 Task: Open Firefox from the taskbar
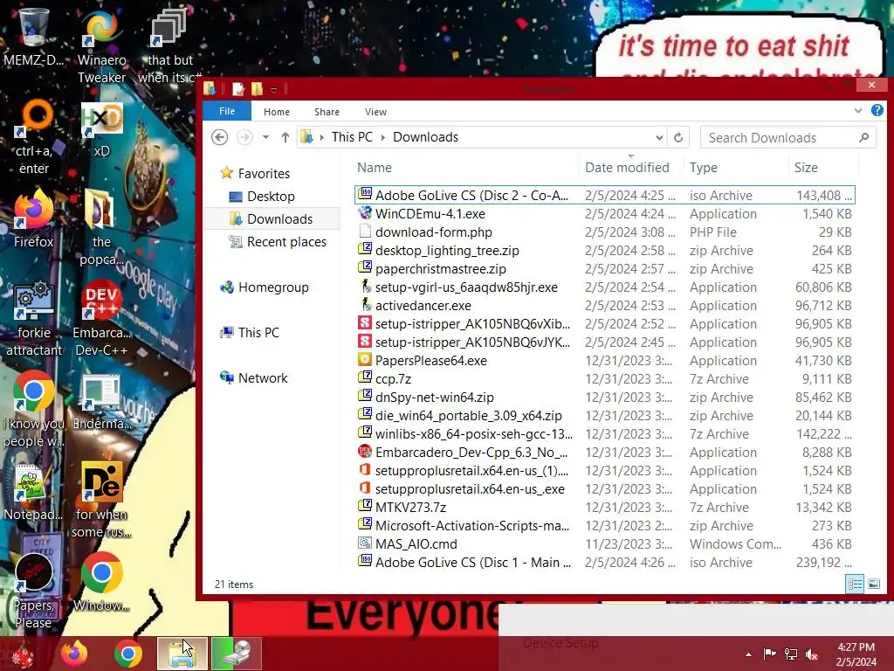pyautogui.click(x=74, y=654)
